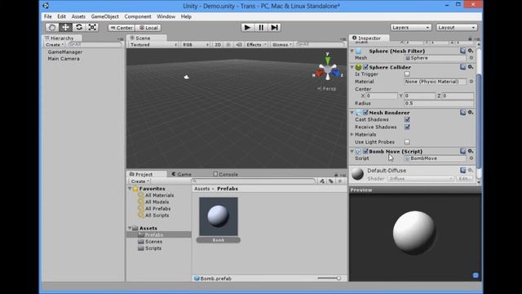The width and height of the screenshot is (522, 294).
Task: Open the Project Create dropdown
Action: (139, 181)
